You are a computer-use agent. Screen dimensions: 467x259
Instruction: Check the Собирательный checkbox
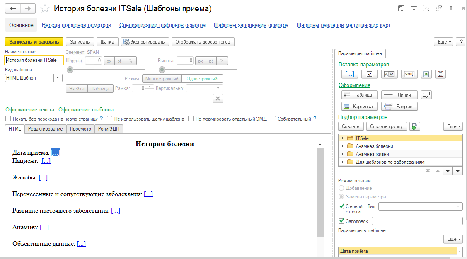(x=273, y=119)
